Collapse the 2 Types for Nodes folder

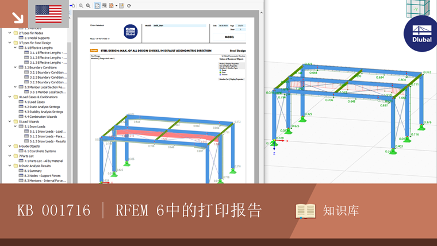pyautogui.click(x=10, y=33)
